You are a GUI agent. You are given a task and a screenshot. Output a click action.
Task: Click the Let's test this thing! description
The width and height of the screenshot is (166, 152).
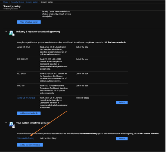pos(48,138)
